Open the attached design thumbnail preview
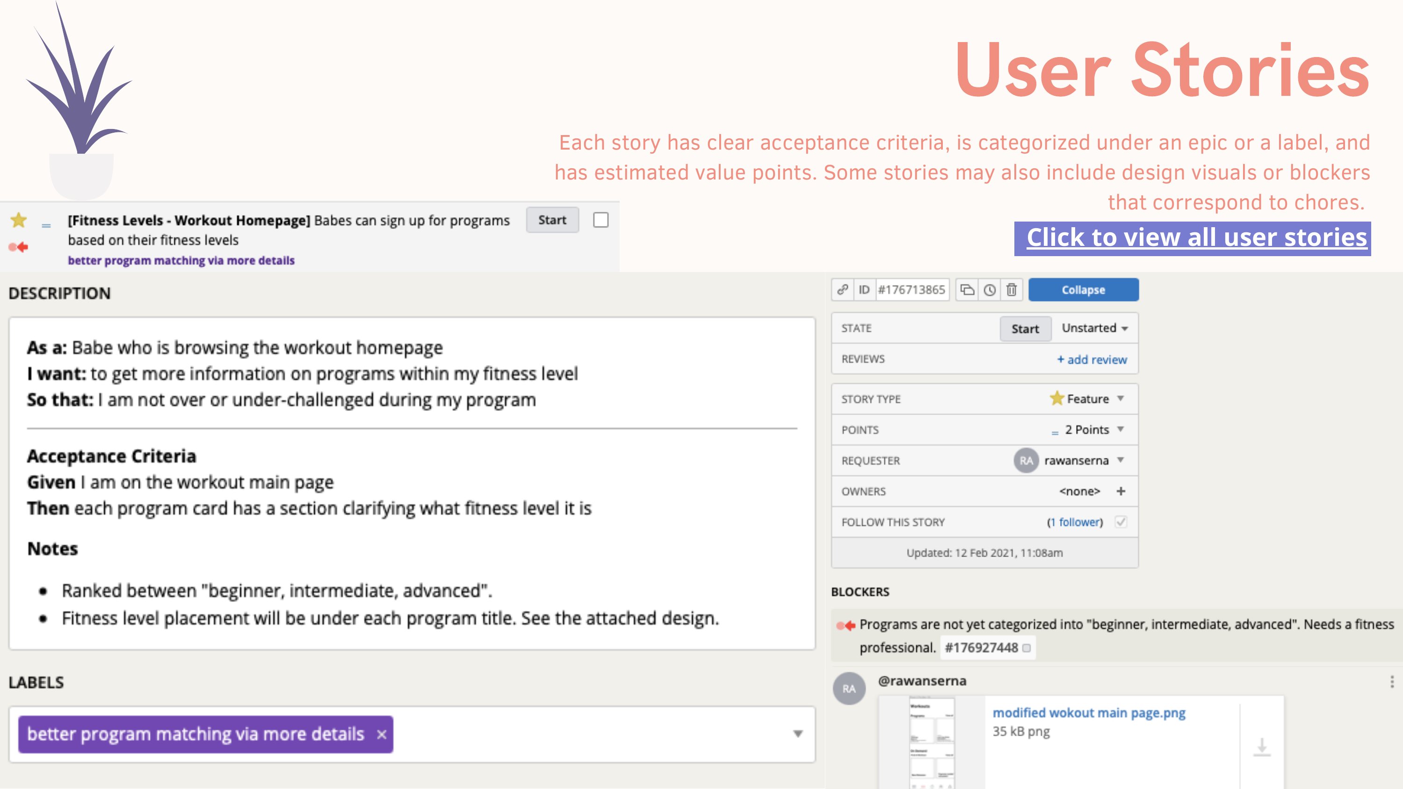The width and height of the screenshot is (1403, 789). [932, 743]
